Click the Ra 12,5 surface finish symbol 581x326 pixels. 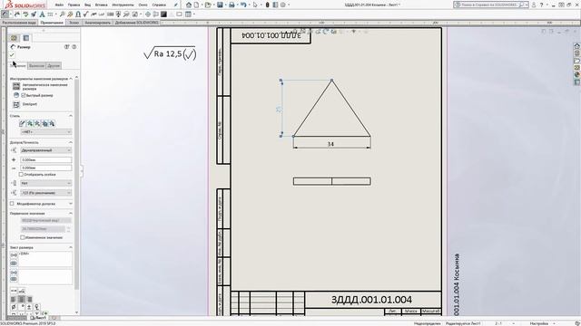coord(170,54)
